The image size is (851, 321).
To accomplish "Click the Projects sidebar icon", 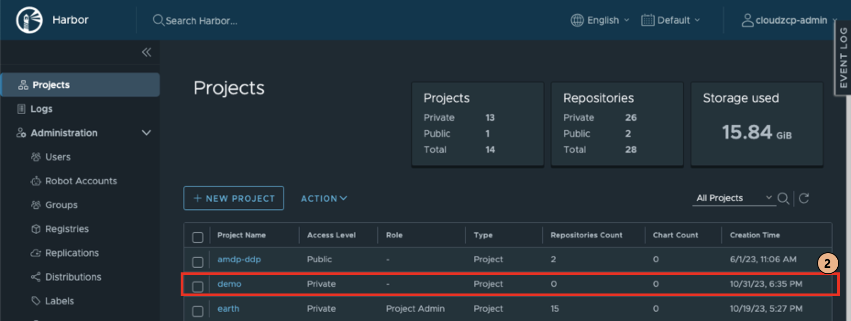I will (23, 85).
